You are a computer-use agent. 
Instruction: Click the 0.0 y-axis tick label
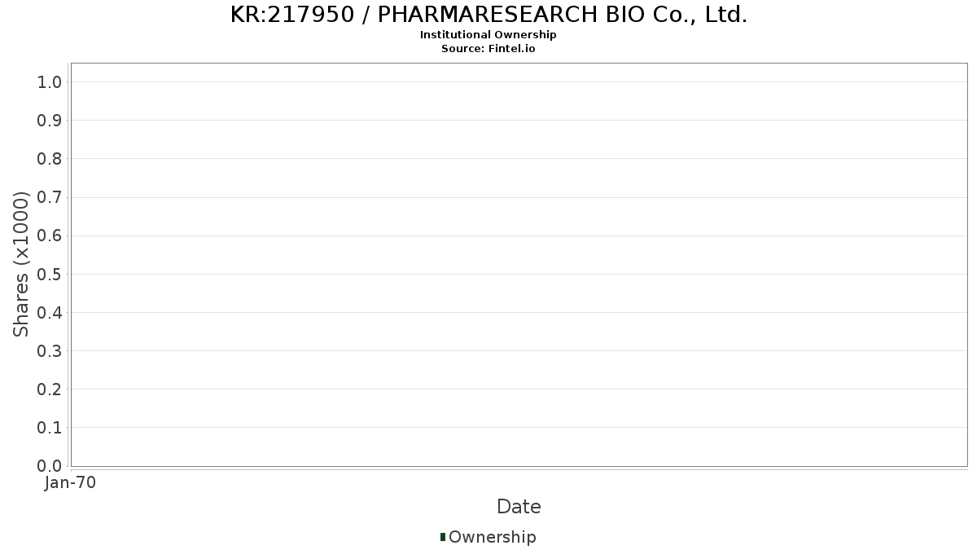pyautogui.click(x=50, y=466)
